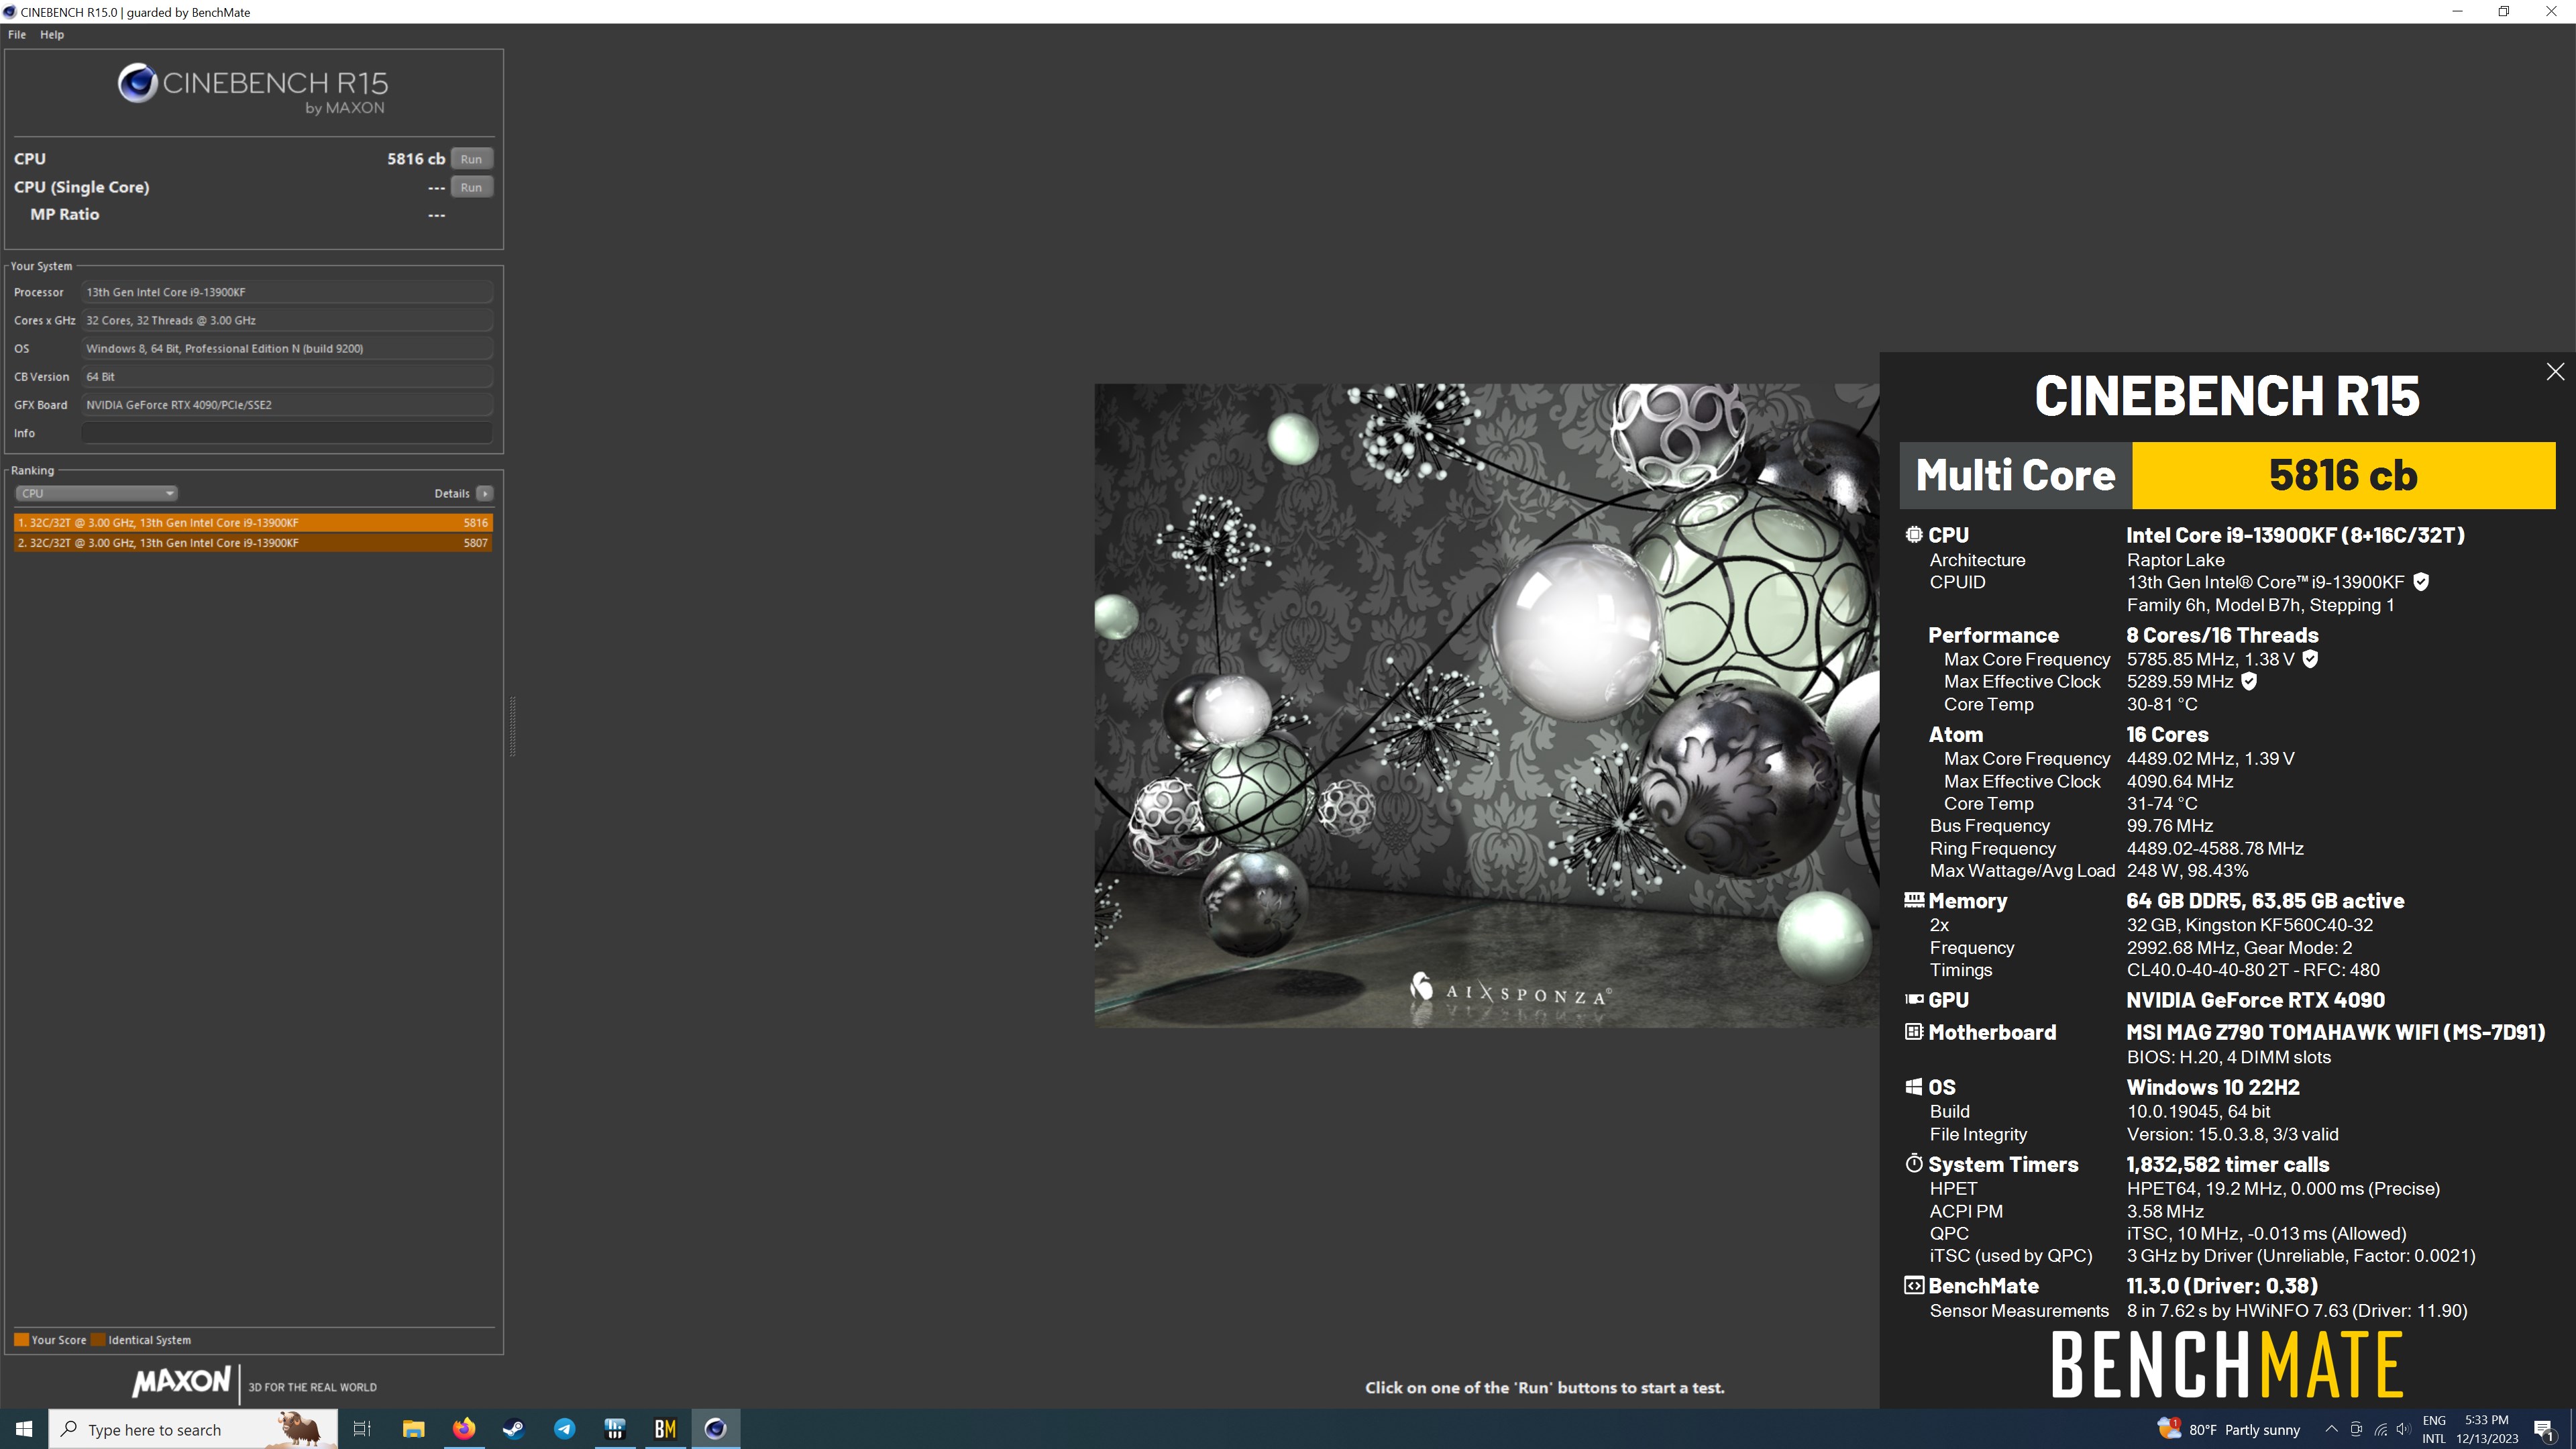The image size is (2576, 1449).
Task: Click the Cinebench R15 logo sphere
Action: 137,83
